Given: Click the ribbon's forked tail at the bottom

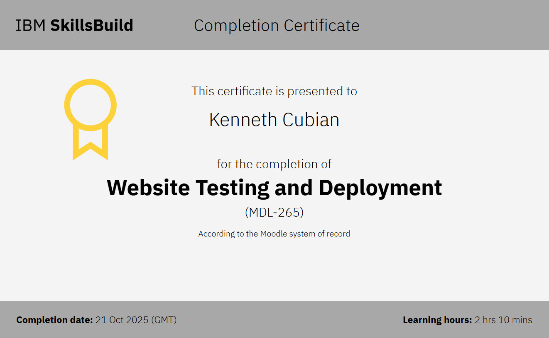Looking at the screenshot, I should coord(90,148).
